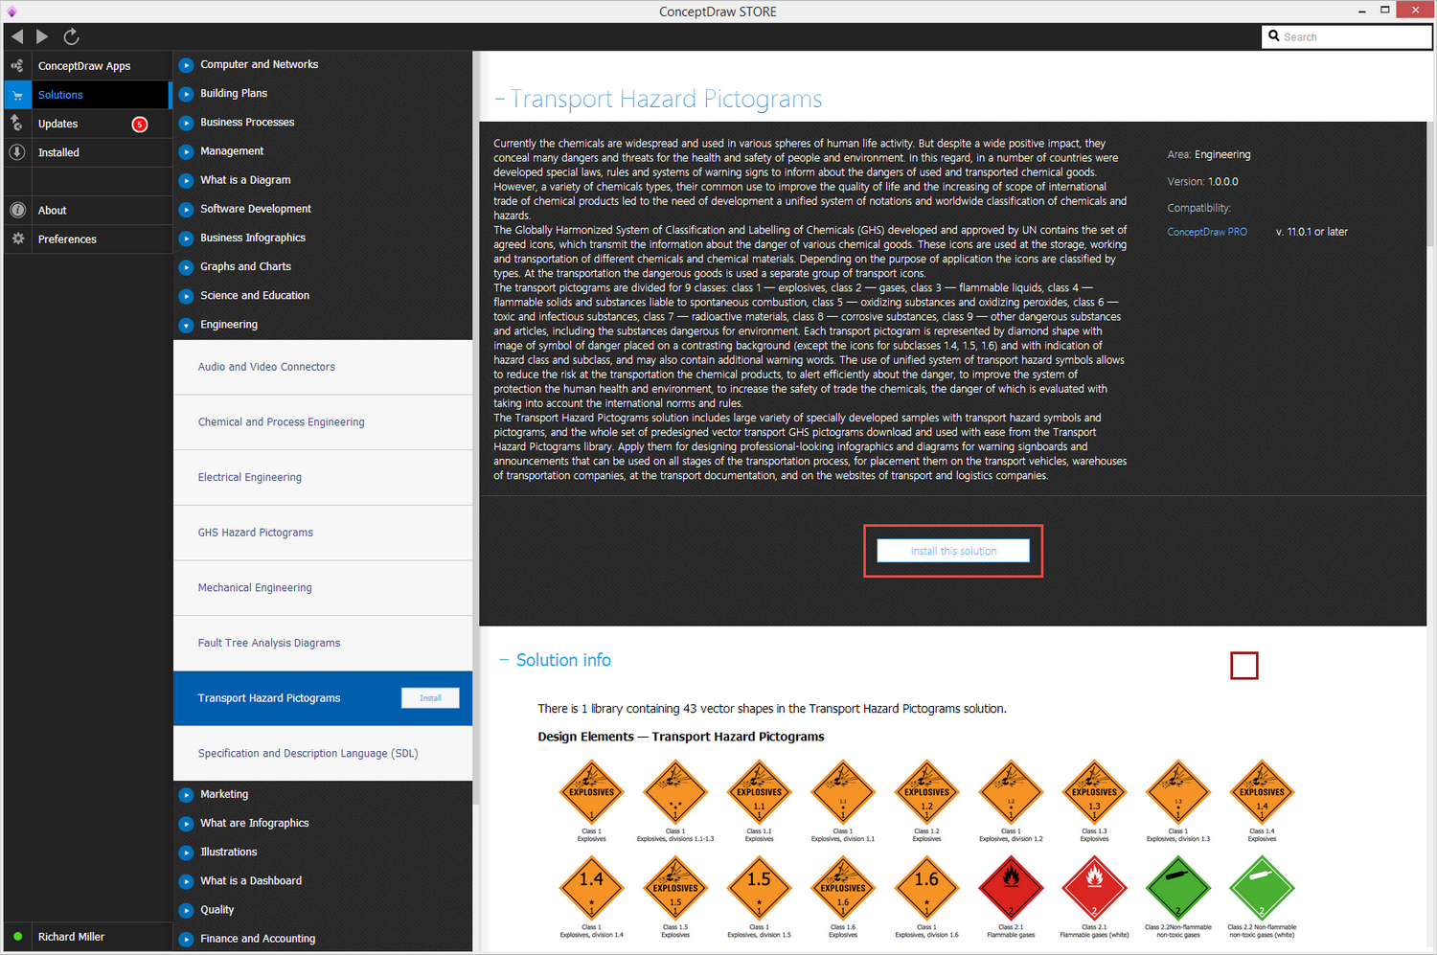Image resolution: width=1437 pixels, height=955 pixels.
Task: Switch to the Solutions section
Action: tap(88, 95)
